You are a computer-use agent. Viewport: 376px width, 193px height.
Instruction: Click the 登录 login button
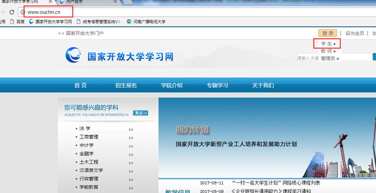(x=328, y=33)
